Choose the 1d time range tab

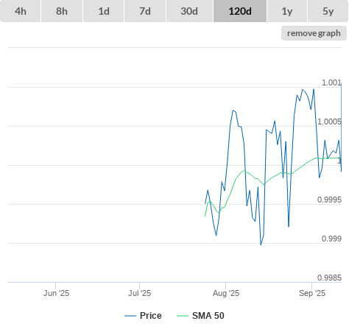[x=104, y=11]
